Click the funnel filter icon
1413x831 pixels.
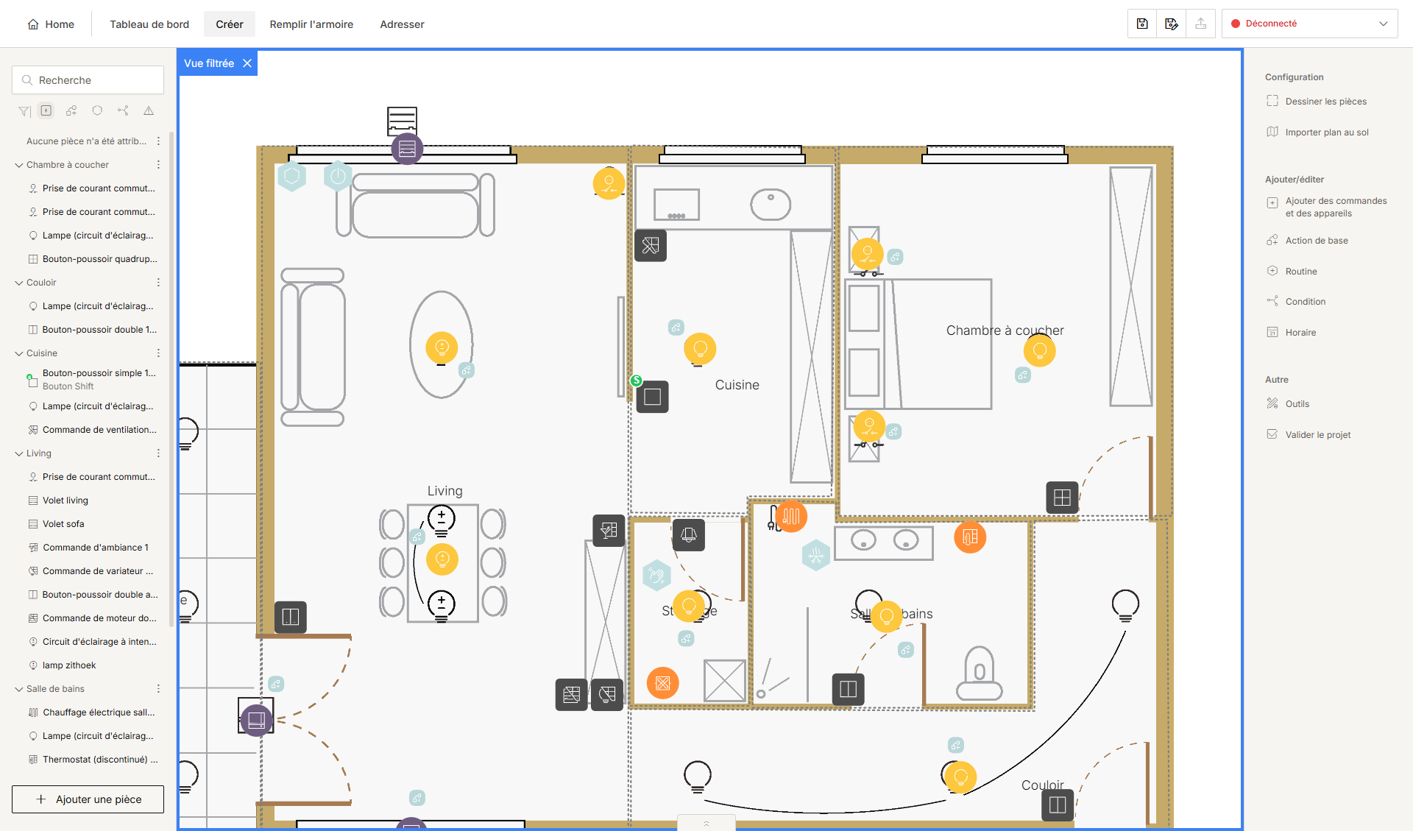point(24,111)
